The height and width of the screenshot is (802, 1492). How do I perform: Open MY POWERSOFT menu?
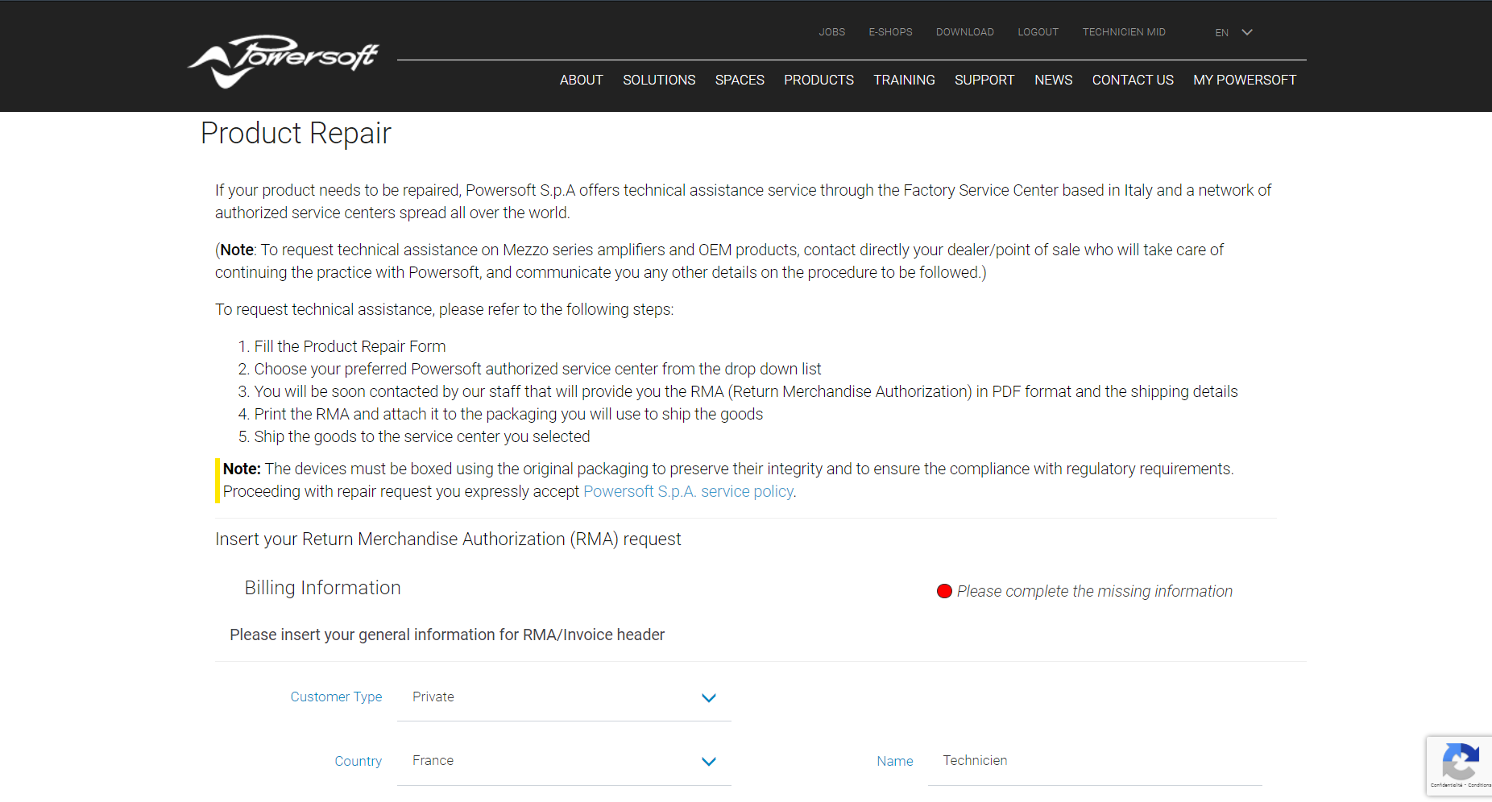pos(1245,80)
